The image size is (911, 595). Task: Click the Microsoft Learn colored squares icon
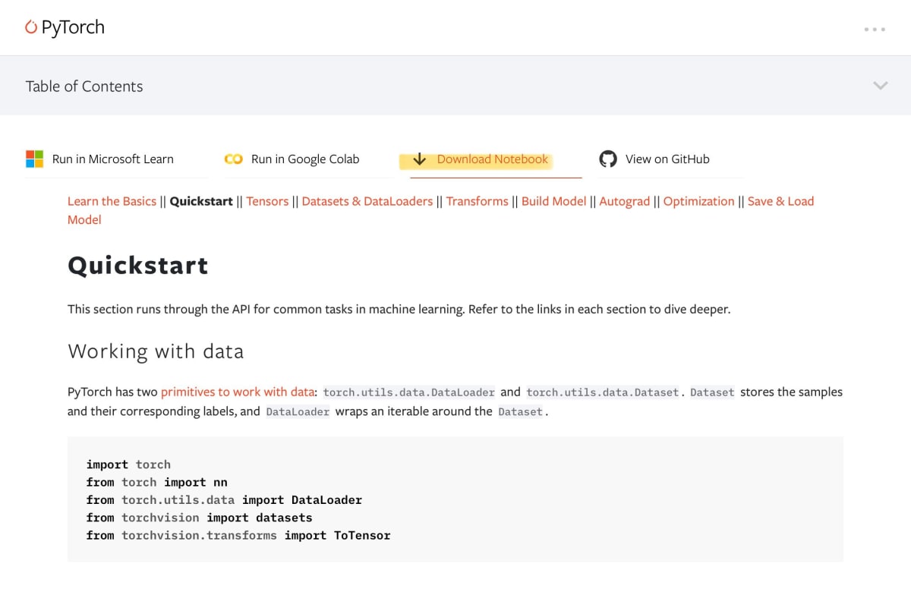[x=34, y=159]
